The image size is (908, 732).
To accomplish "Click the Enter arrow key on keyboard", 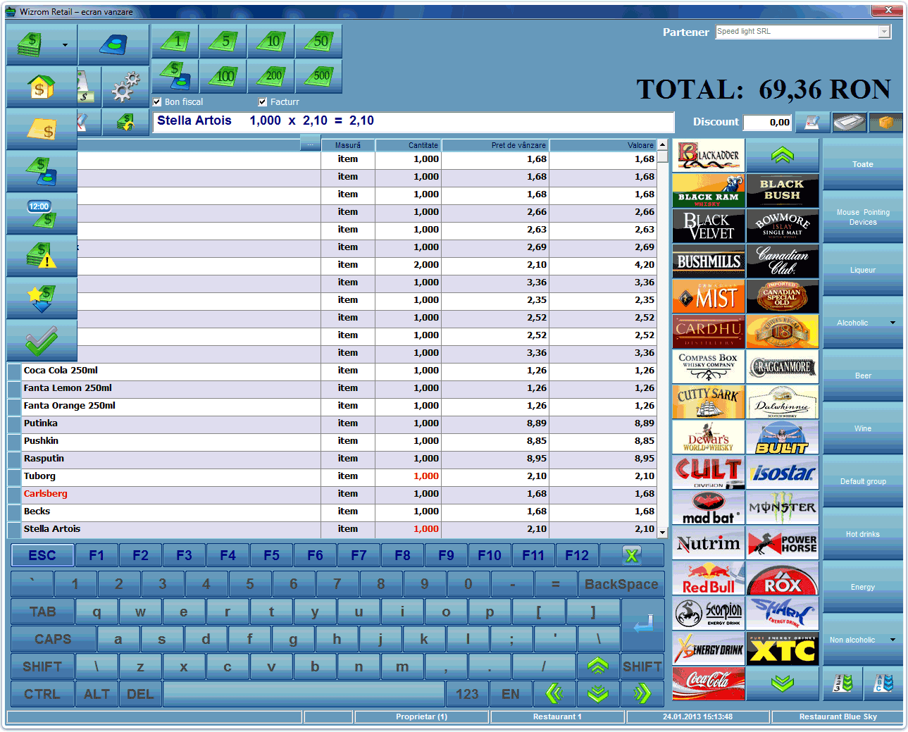I will pyautogui.click(x=643, y=625).
